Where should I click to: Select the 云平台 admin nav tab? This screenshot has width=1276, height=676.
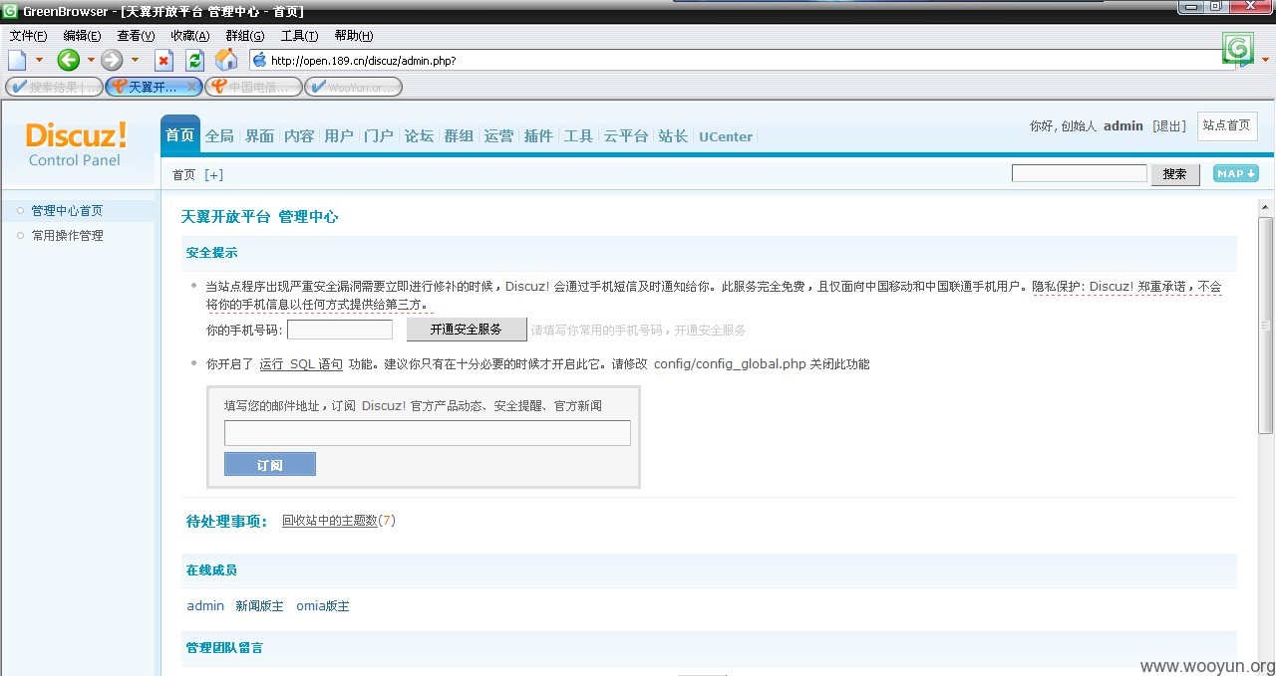pos(626,136)
